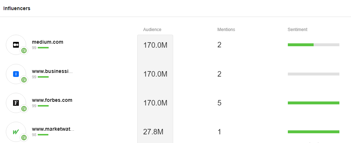Image resolution: width=351 pixels, height=143 pixels.
Task: Click the news-source badge on Forbes avatar
Action: pos(24,109)
